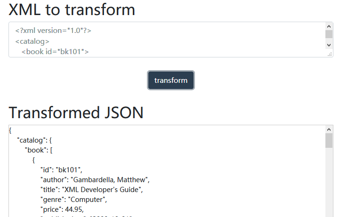Viewport: 340px width, 217px height.
Task: Click the "XML to transform" heading
Action: [72, 9]
